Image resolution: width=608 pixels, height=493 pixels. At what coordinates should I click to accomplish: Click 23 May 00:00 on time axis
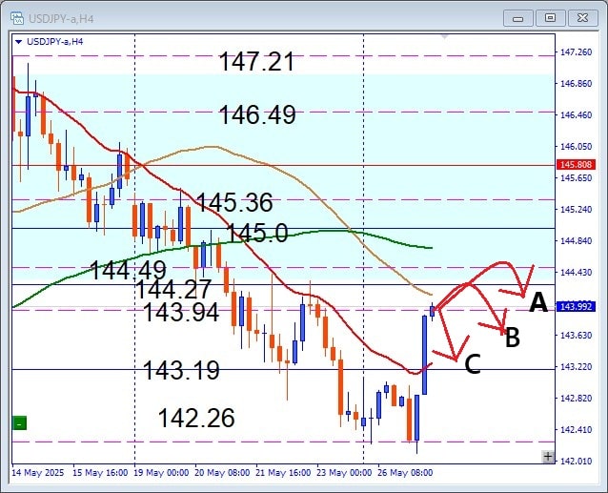tap(344, 473)
